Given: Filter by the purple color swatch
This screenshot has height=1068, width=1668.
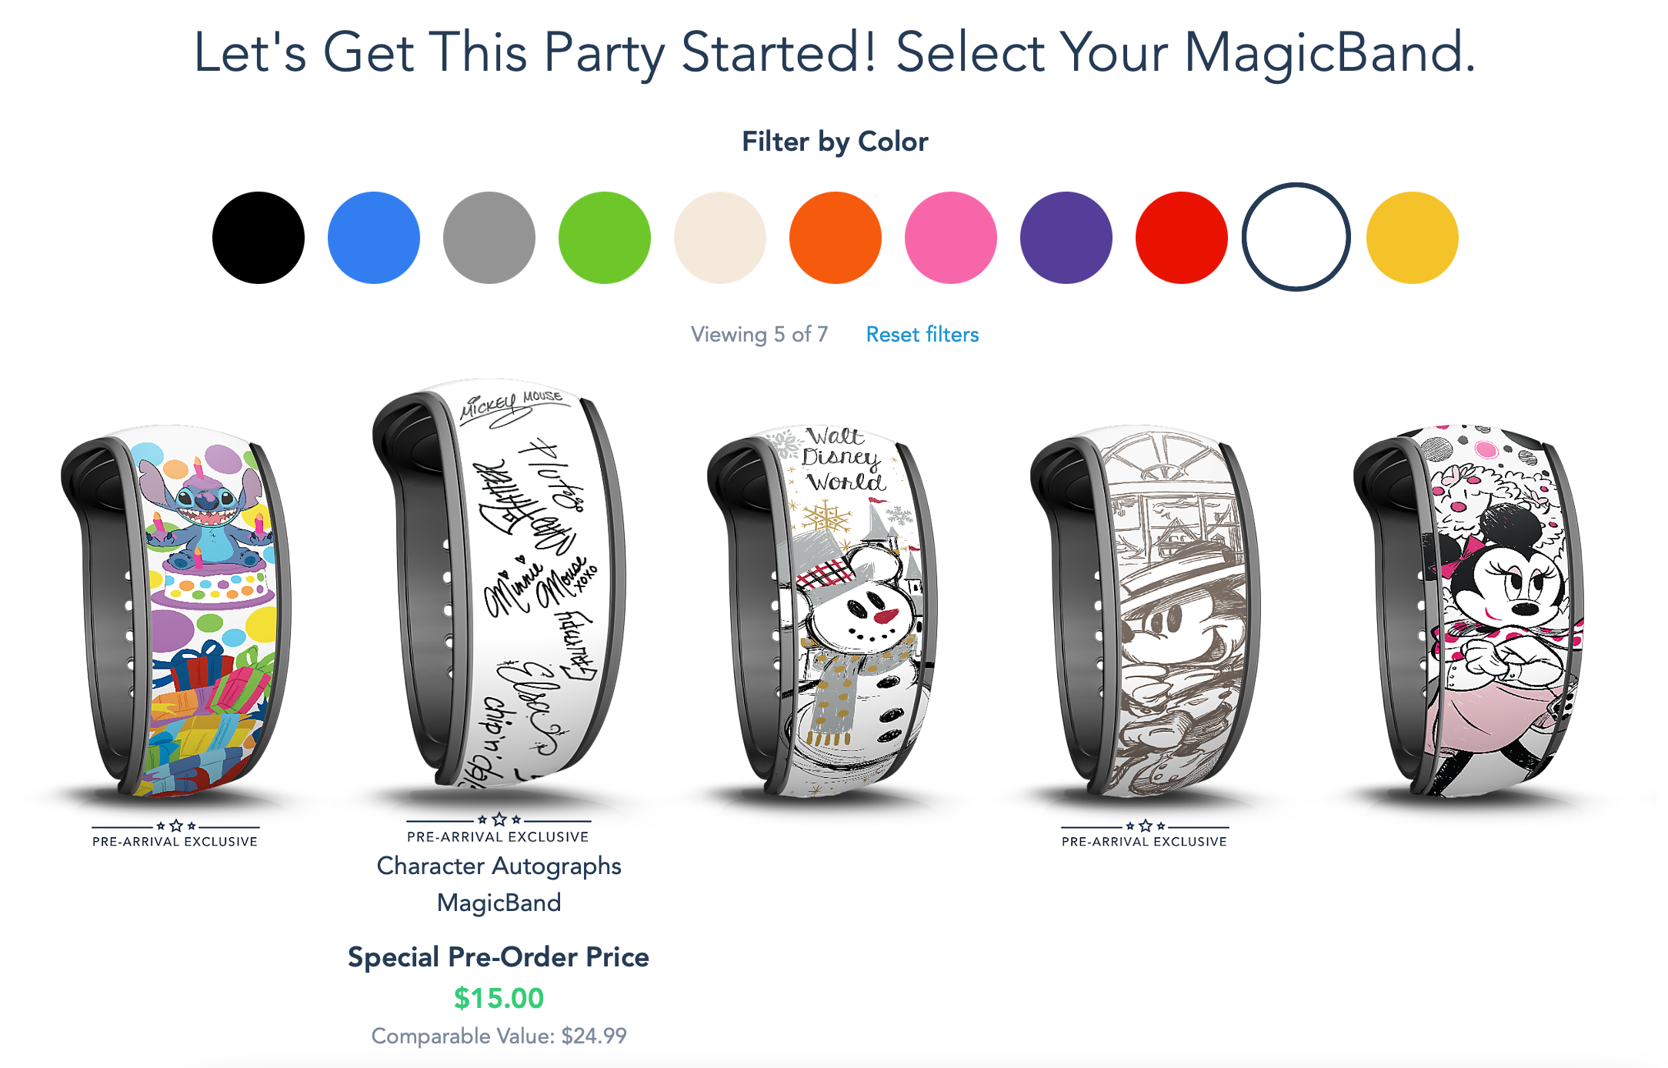Looking at the screenshot, I should coord(1066,238).
